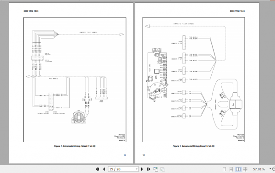Switch to single page view
Viewport: 275px width, 173px height.
[x=224, y=169]
